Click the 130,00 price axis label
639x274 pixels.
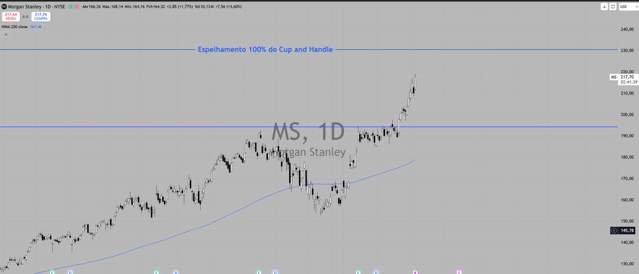pyautogui.click(x=627, y=263)
